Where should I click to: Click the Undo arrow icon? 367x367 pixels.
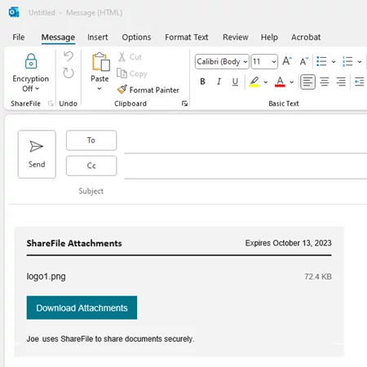click(69, 56)
